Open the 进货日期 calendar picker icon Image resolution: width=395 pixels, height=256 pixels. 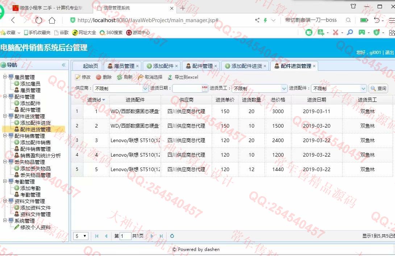click(205, 88)
